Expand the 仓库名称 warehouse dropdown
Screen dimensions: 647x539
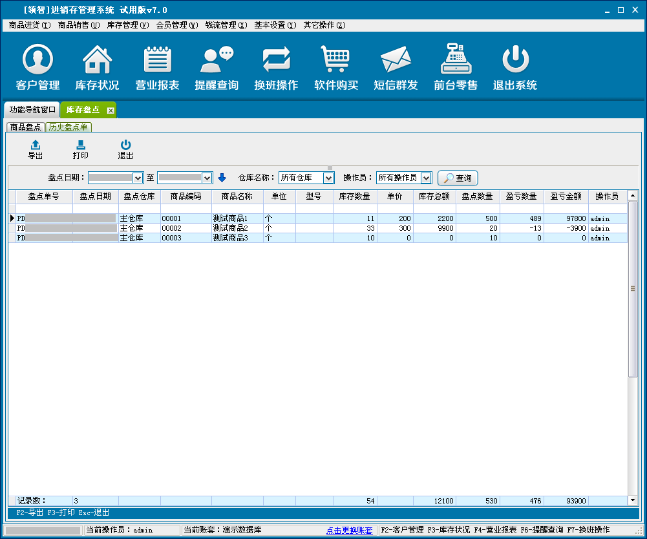pyautogui.click(x=328, y=178)
